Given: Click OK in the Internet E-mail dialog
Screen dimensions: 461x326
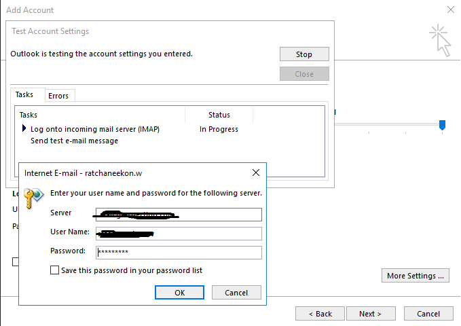Looking at the screenshot, I should pos(179,293).
